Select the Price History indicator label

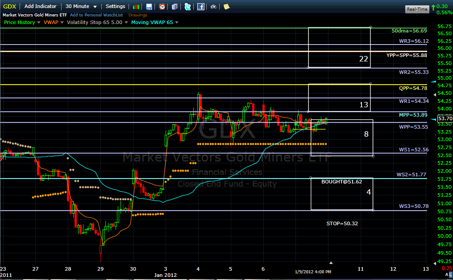pos(19,22)
